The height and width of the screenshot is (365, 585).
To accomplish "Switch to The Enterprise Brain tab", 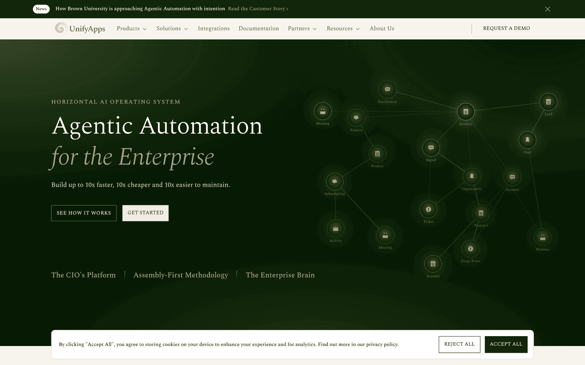I will point(280,275).
